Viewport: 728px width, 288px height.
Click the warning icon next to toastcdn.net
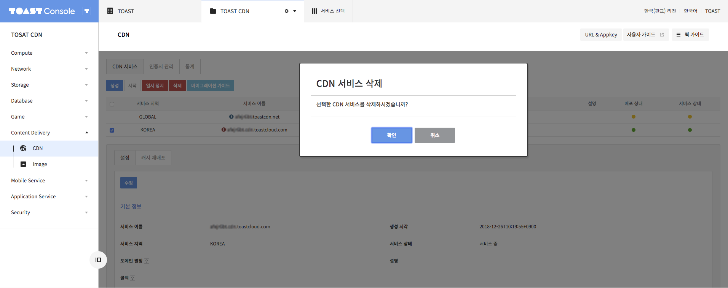[231, 117]
